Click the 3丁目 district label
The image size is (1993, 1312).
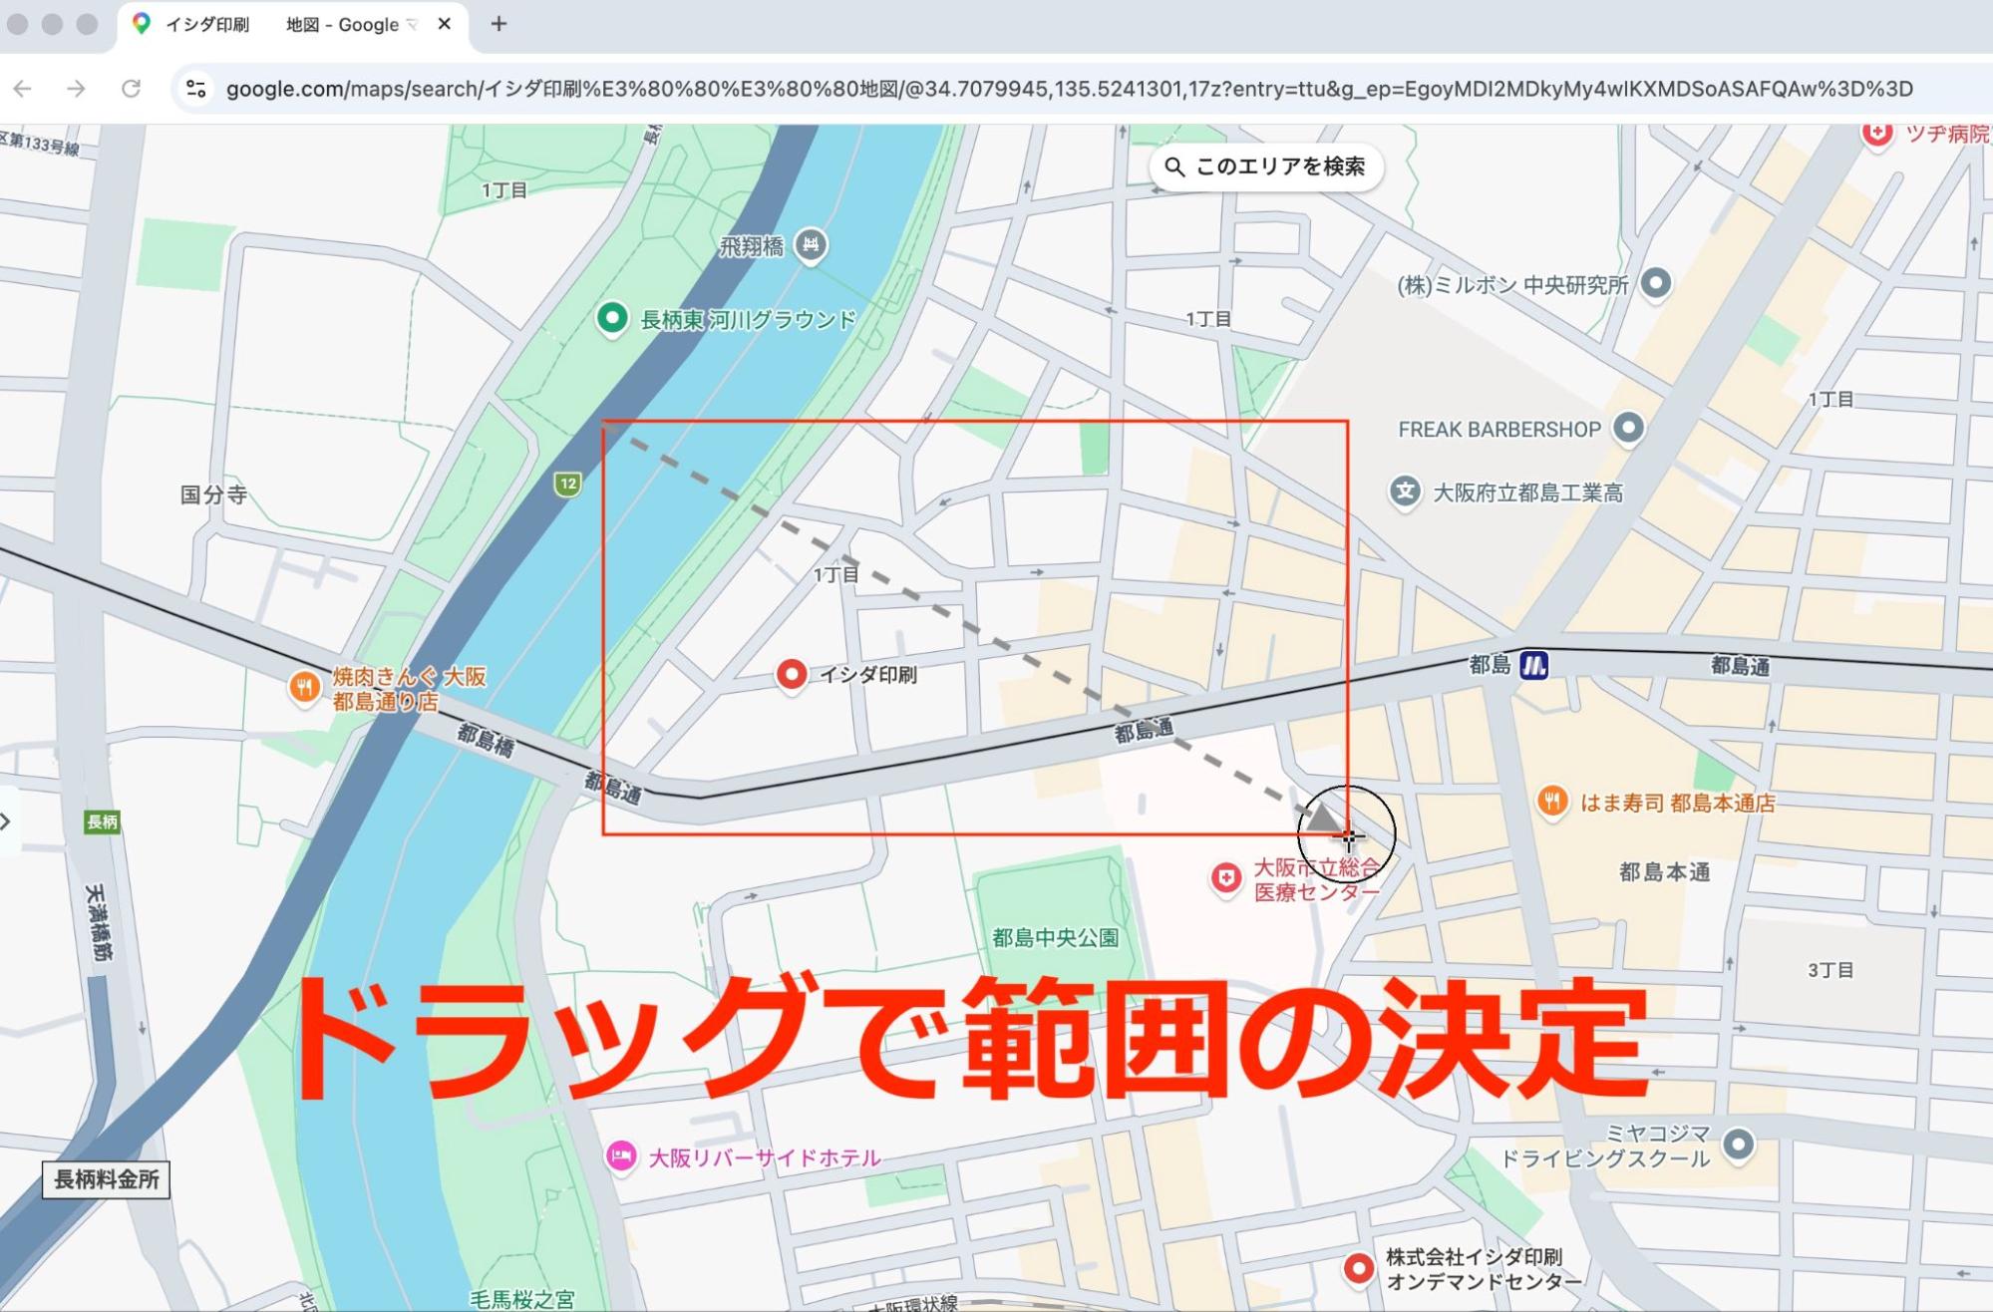pyautogui.click(x=1830, y=970)
